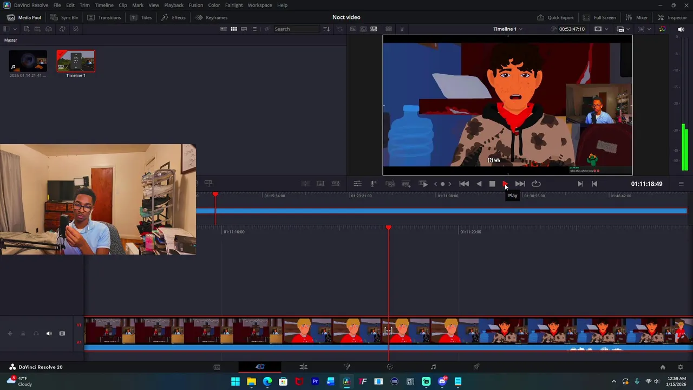The image size is (693, 390).
Task: Open the Trim menu
Action: [84, 5]
